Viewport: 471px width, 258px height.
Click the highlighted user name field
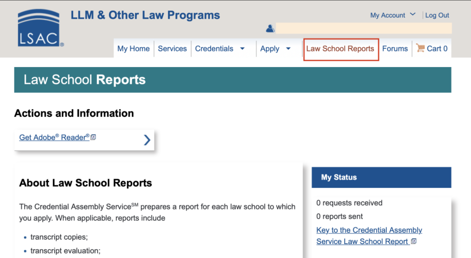pos(364,28)
